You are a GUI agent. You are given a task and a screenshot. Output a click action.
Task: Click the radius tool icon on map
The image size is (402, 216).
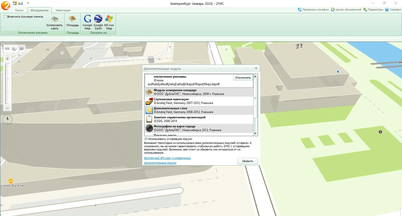coord(14,49)
